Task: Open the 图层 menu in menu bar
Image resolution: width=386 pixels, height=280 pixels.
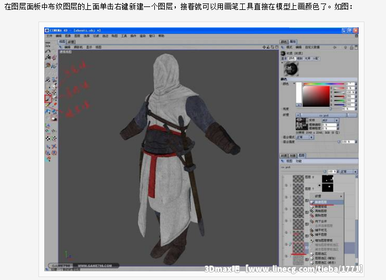Action: click(x=77, y=36)
